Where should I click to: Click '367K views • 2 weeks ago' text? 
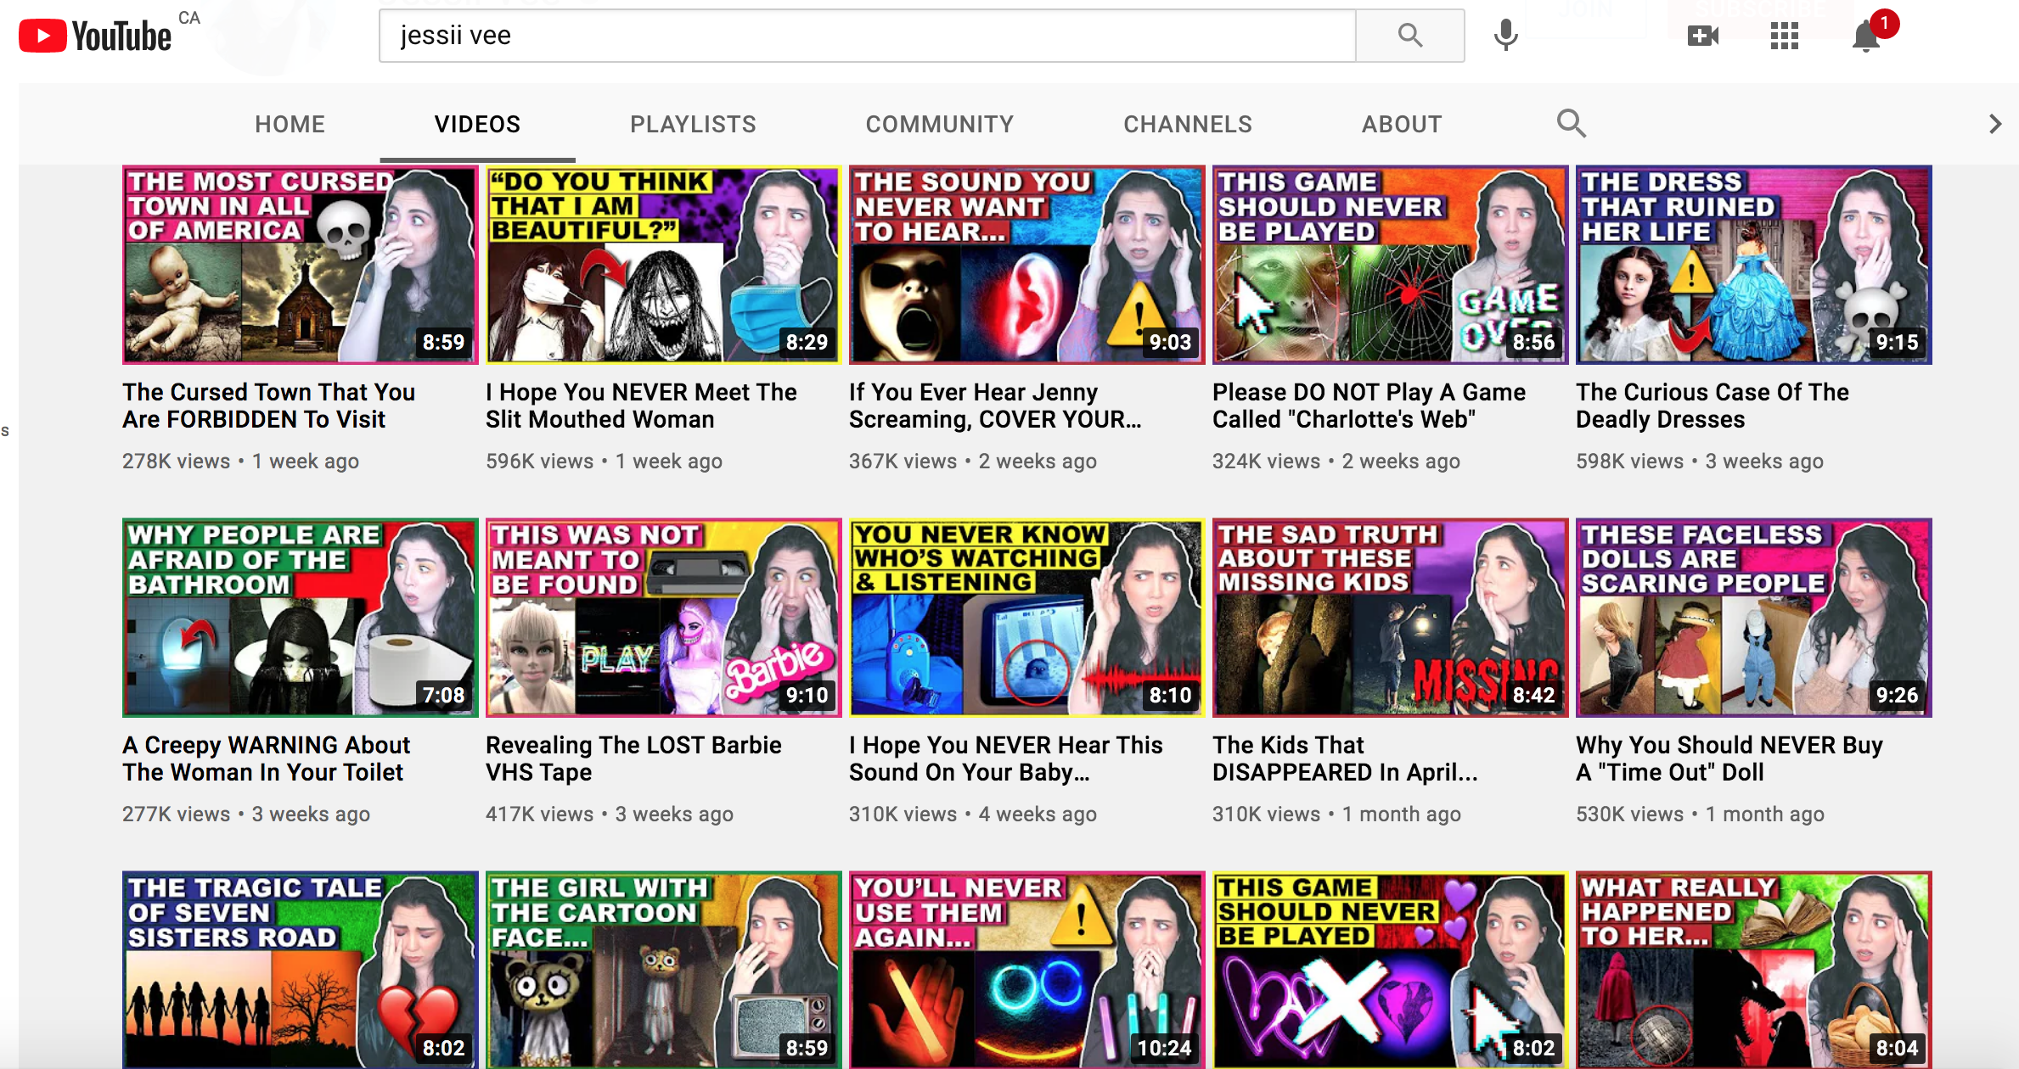pos(973,462)
